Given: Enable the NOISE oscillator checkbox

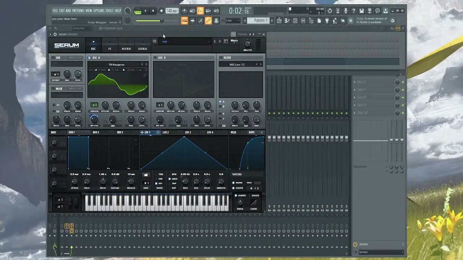Looking at the screenshot, I should 53,89.
